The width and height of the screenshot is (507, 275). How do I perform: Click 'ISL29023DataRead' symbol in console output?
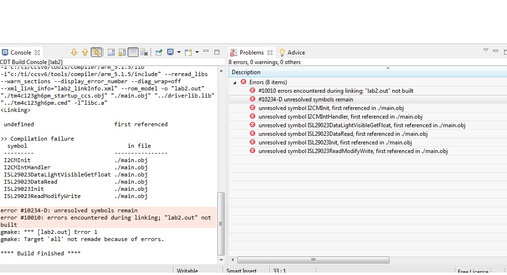[x=31, y=182]
